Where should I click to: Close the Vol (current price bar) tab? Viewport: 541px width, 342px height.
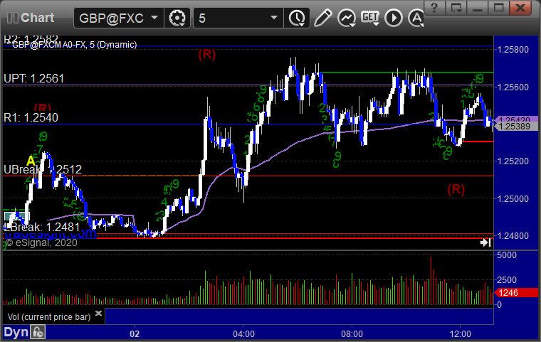coord(98,313)
